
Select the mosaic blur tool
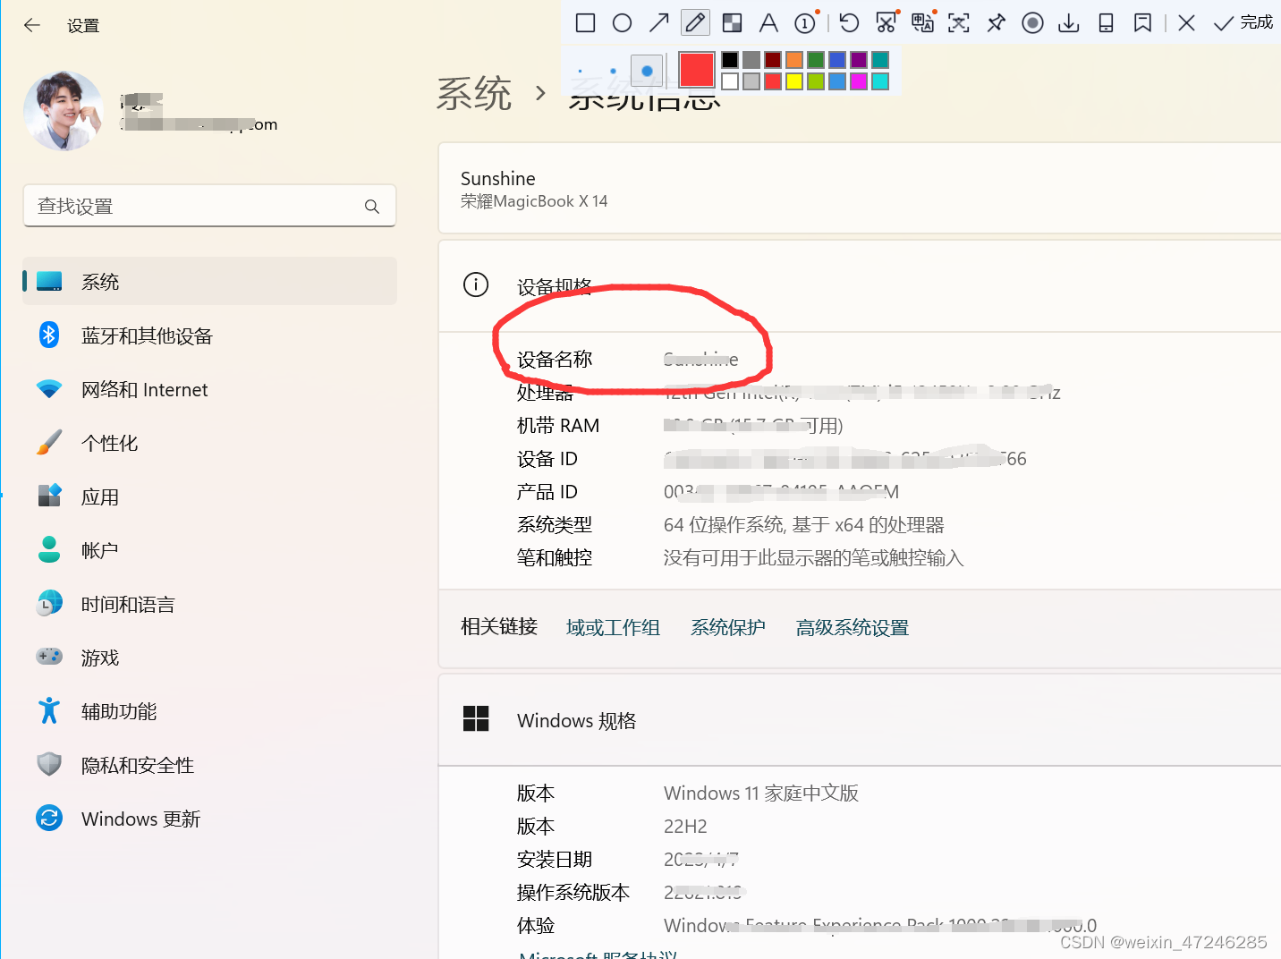point(732,22)
